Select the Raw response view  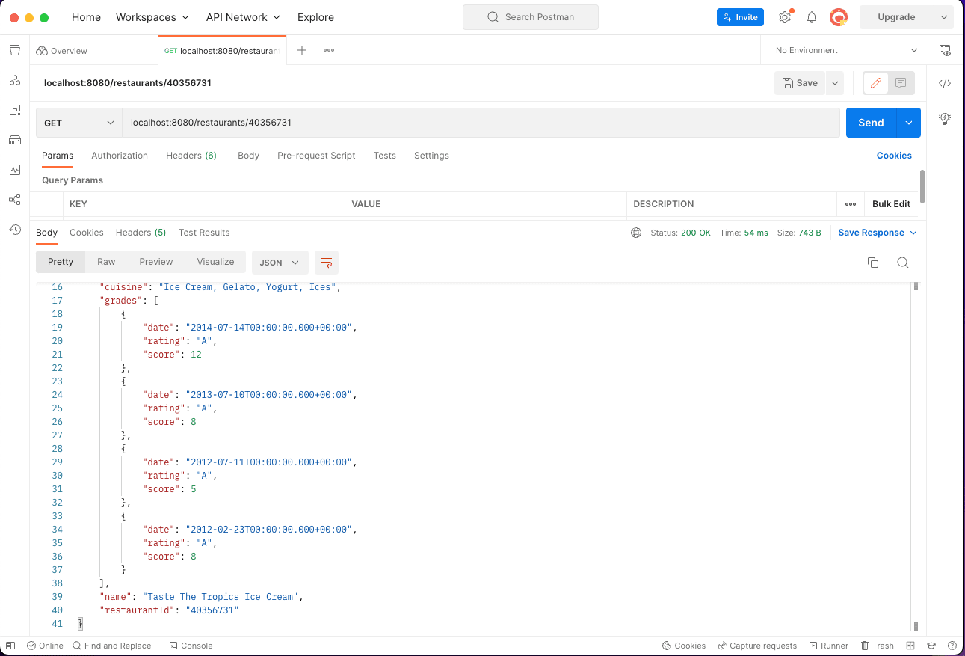(x=106, y=262)
